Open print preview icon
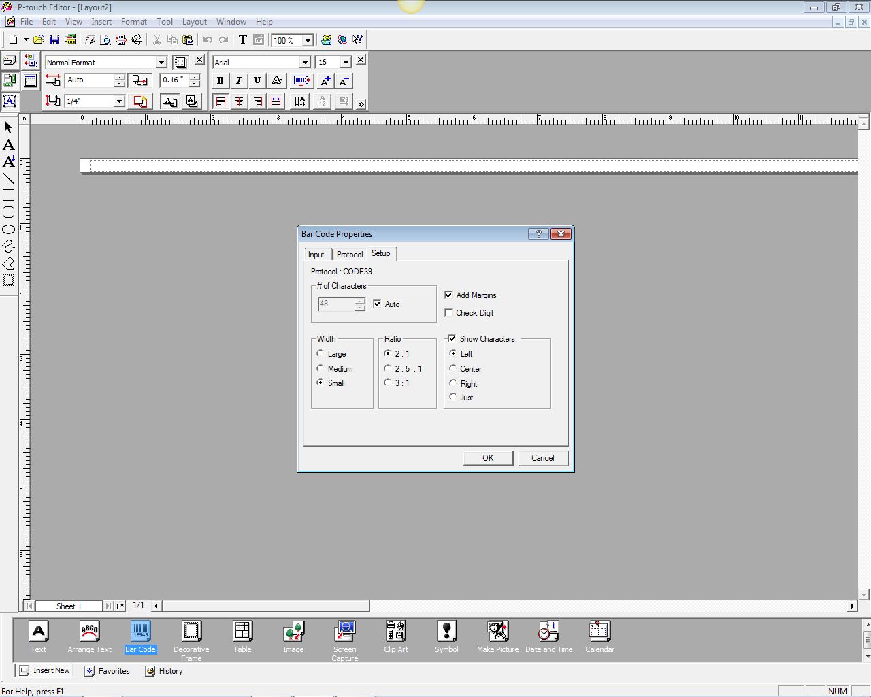 105,40
